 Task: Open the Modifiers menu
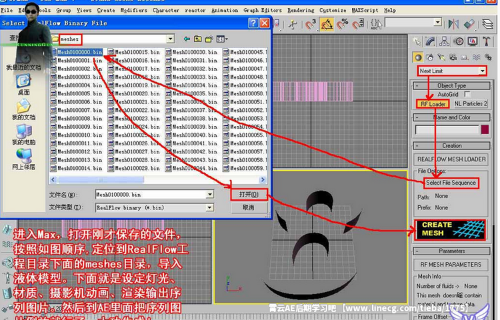pyautogui.click(x=133, y=10)
